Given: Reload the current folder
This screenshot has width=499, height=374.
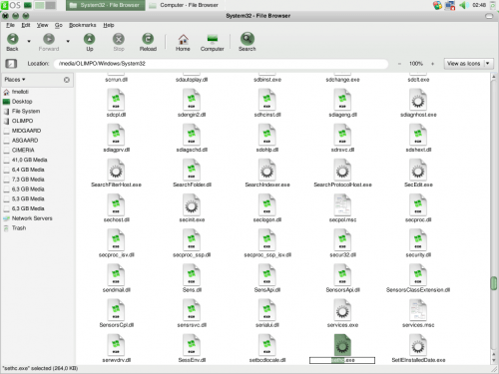Looking at the screenshot, I should tap(148, 42).
